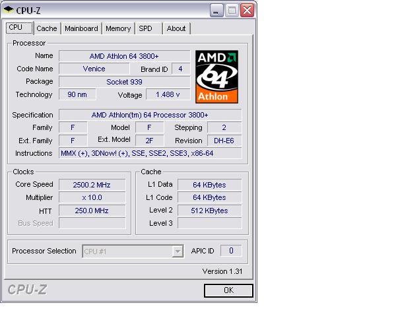
Task: Open the Mainboard tab
Action: (x=81, y=28)
